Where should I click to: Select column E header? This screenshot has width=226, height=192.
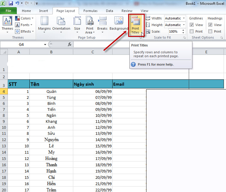(206, 52)
